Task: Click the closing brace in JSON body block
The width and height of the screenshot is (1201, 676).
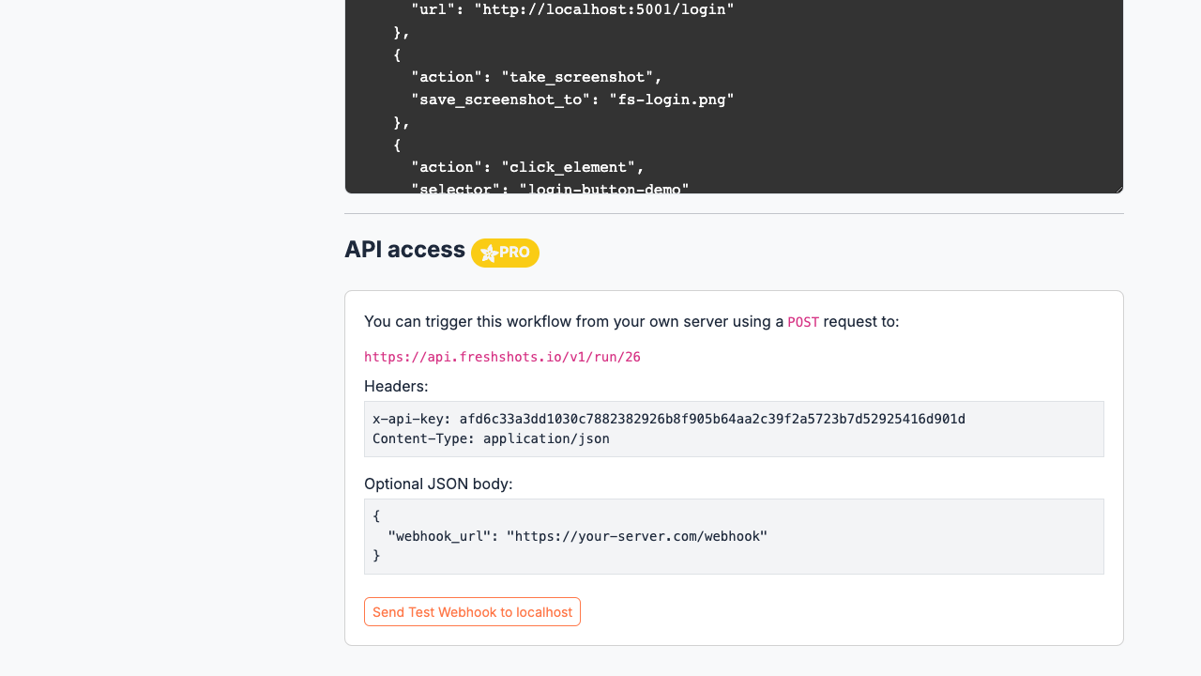Action: (x=376, y=556)
